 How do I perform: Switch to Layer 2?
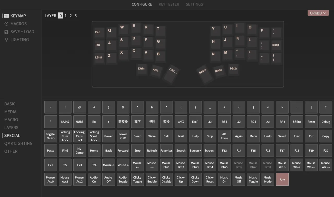point(70,16)
